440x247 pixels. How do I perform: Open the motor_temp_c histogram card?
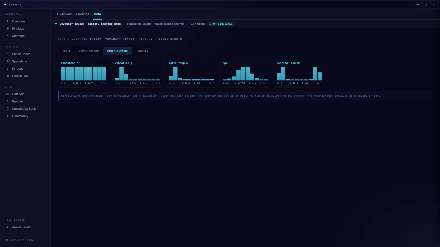pos(191,73)
